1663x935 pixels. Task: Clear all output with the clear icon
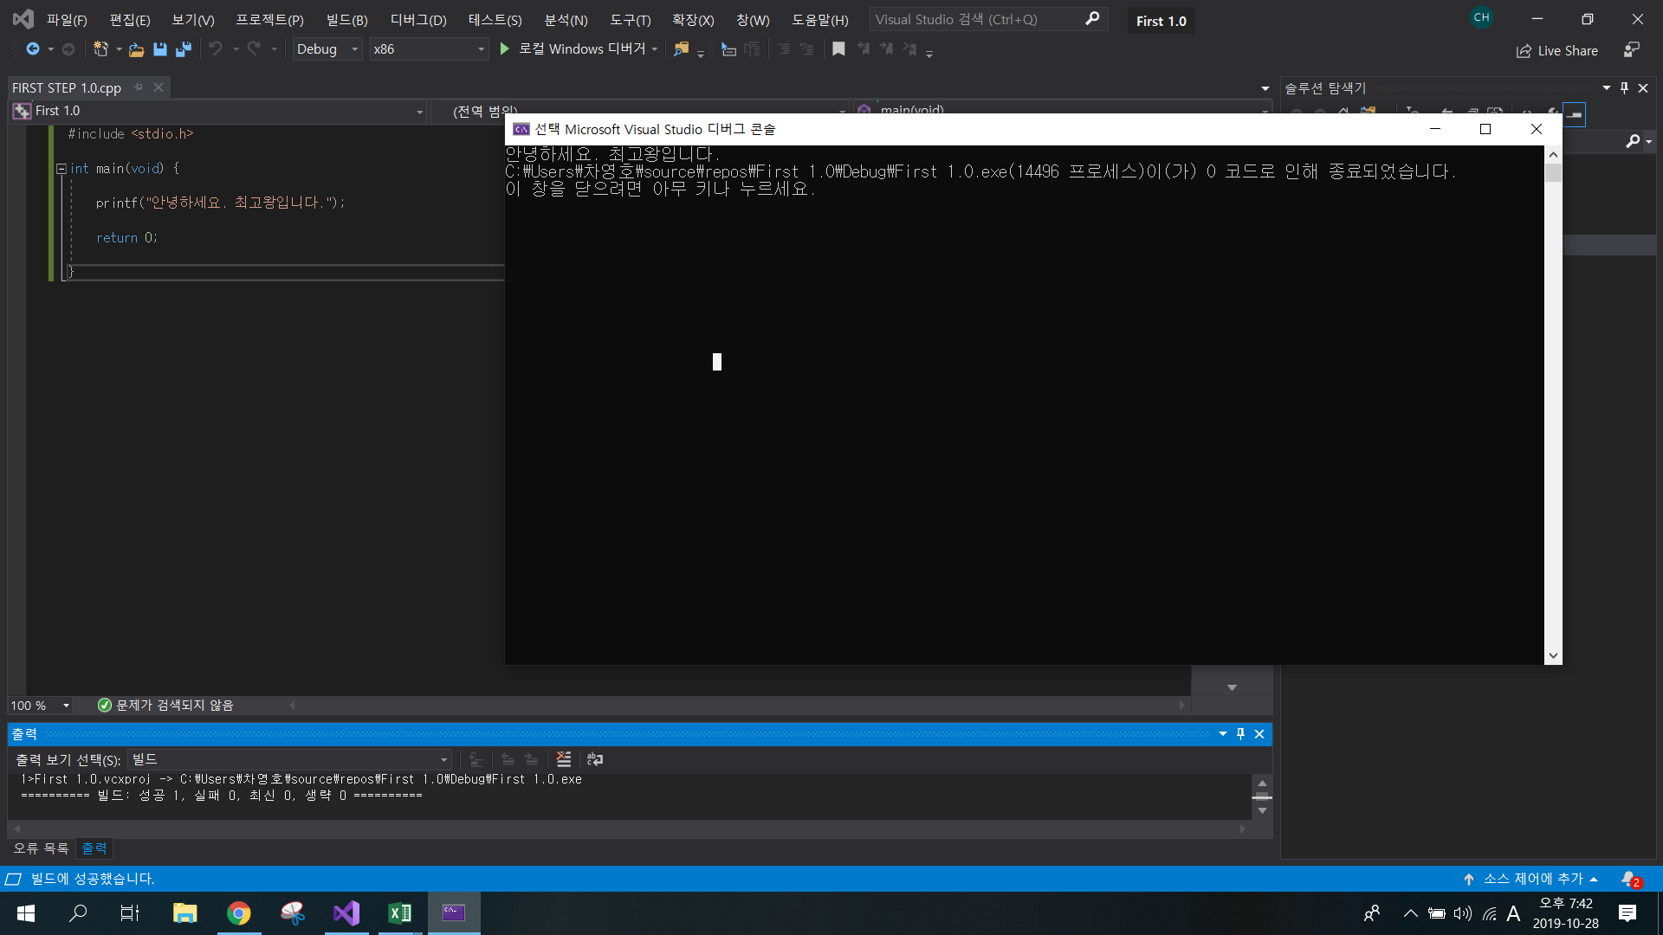(564, 759)
